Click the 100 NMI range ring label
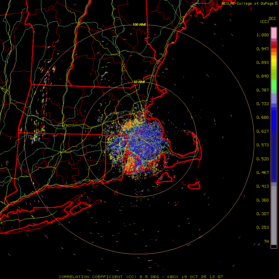Image resolution: width=279 pixels, height=279 pixels. point(139,24)
